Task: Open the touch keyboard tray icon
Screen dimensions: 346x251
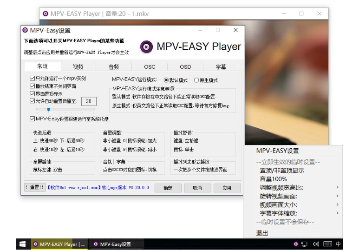Action: [x=327, y=244]
